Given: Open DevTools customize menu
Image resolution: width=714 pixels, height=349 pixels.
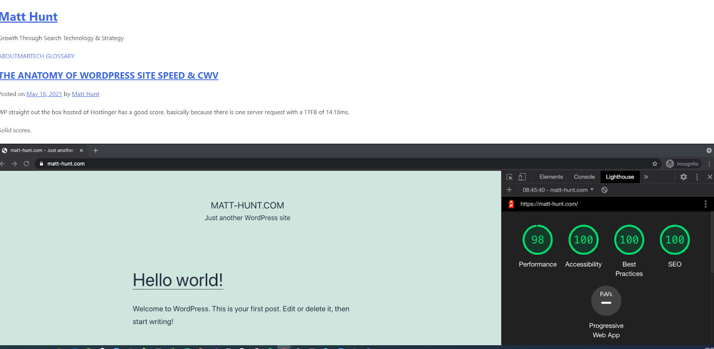Looking at the screenshot, I should coord(697,177).
